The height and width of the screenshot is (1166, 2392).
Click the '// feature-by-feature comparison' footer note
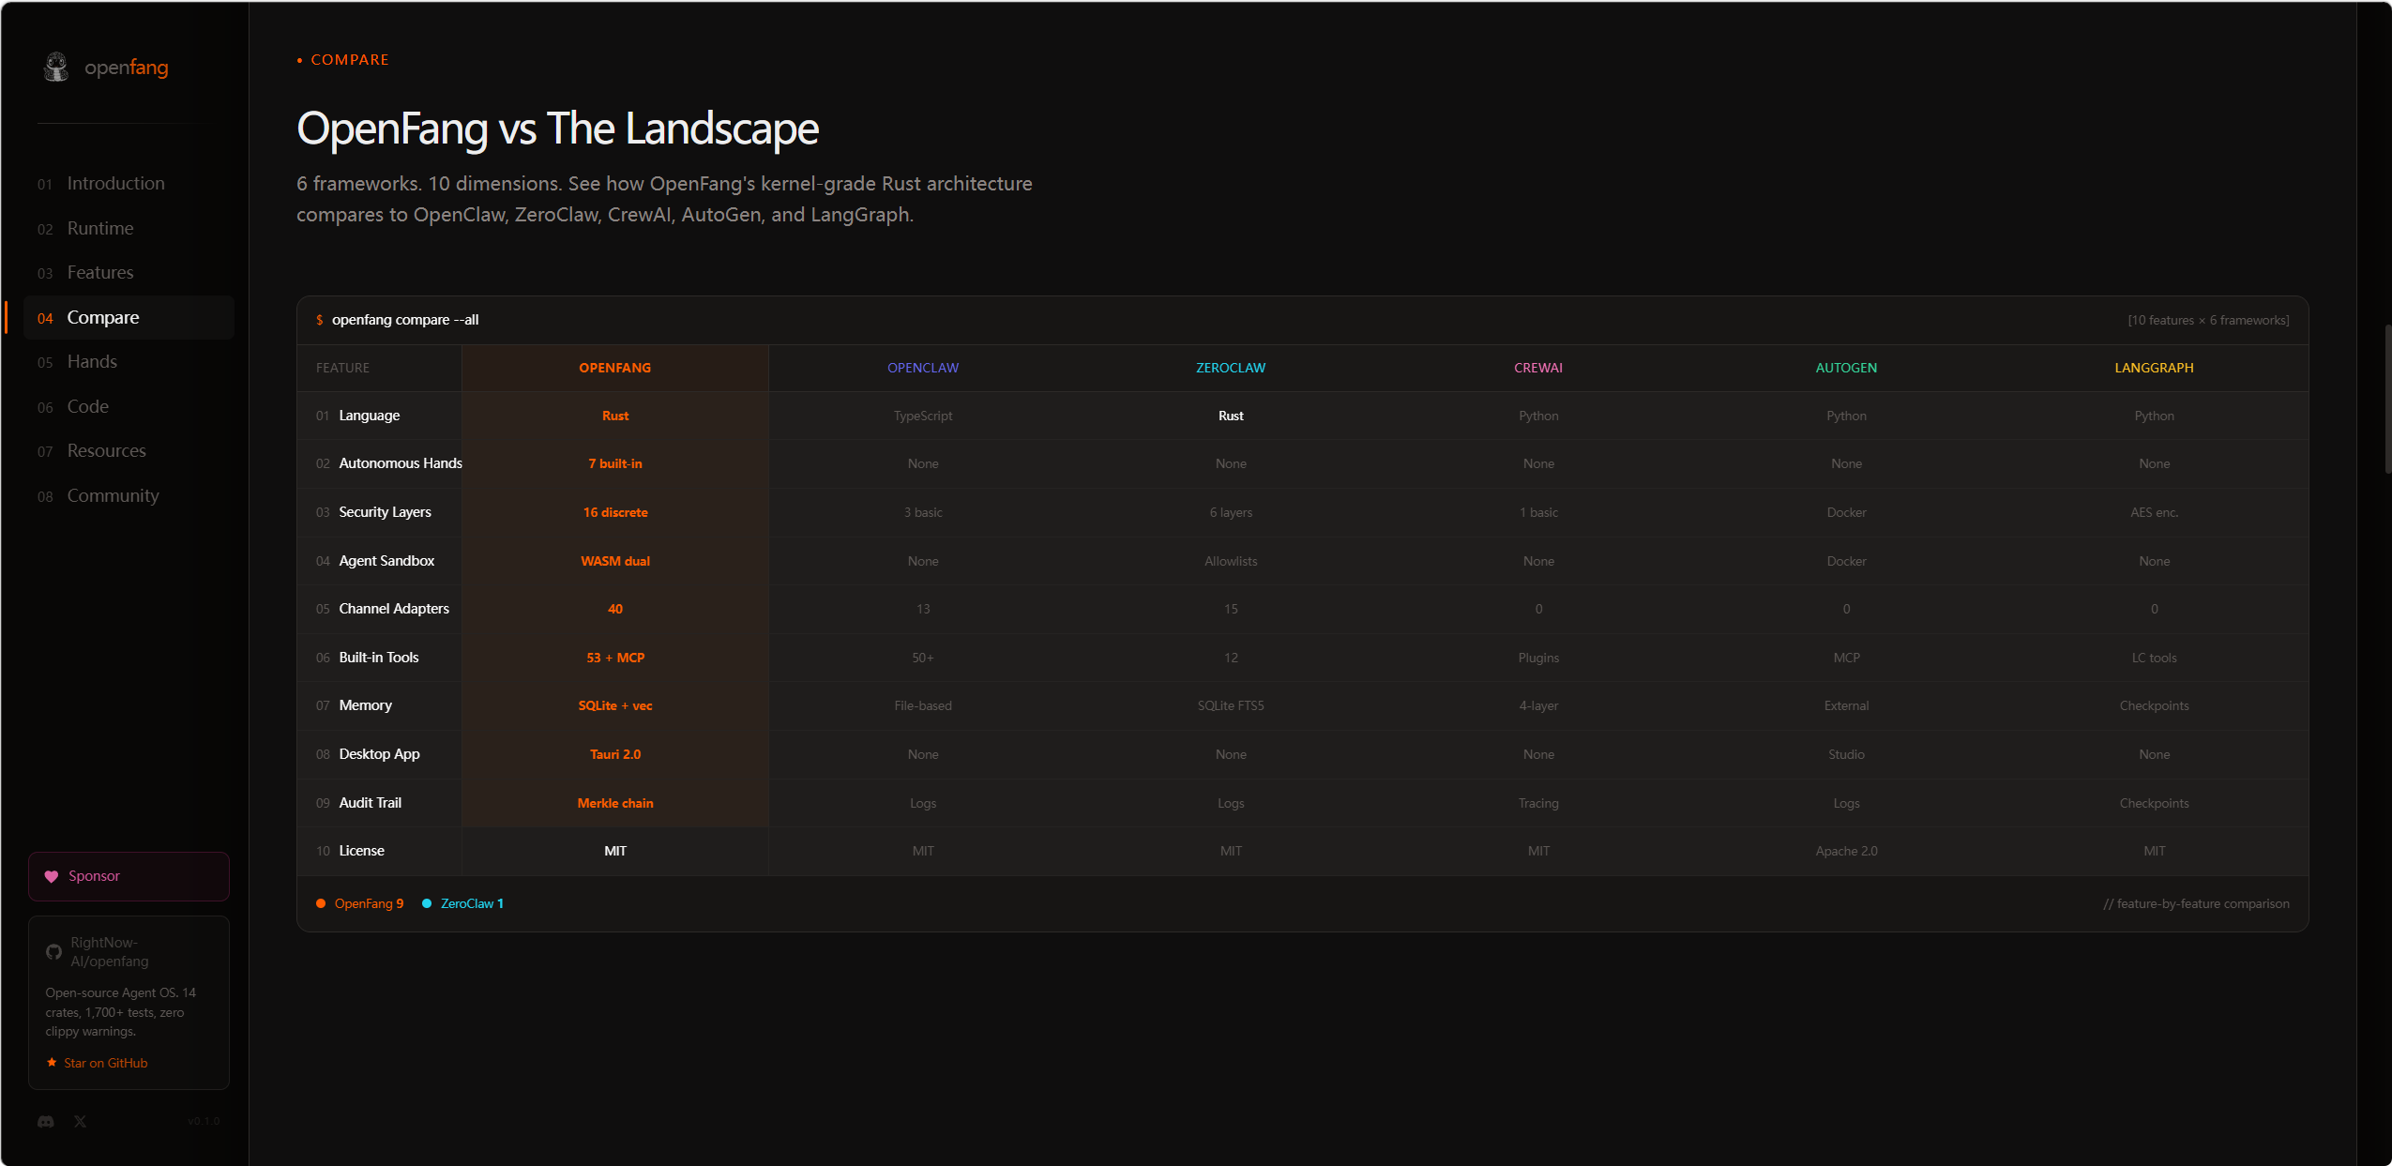point(2196,903)
